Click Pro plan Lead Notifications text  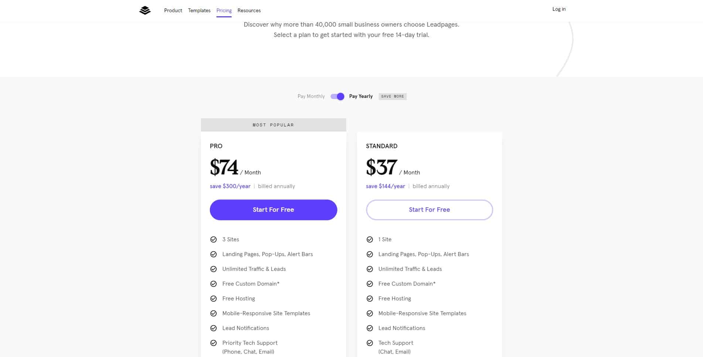(246, 328)
